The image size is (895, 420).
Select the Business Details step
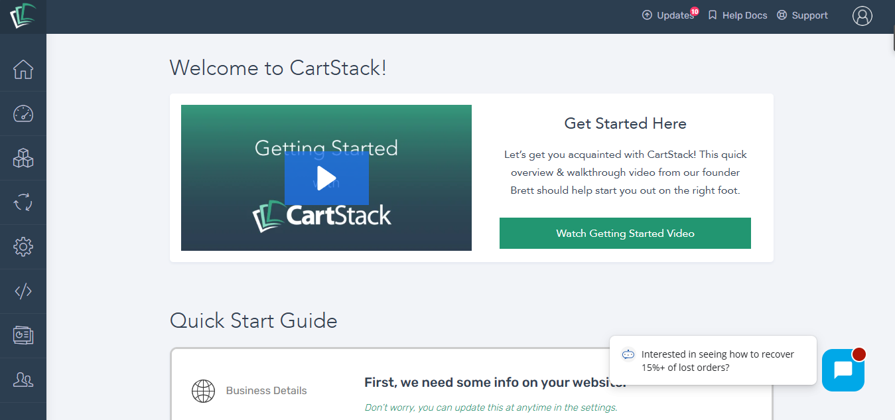[x=266, y=391]
